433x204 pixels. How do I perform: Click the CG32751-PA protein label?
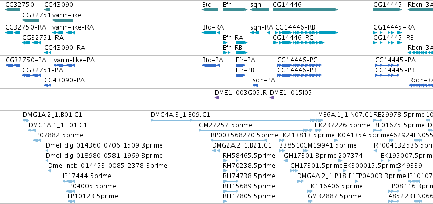click(x=43, y=70)
